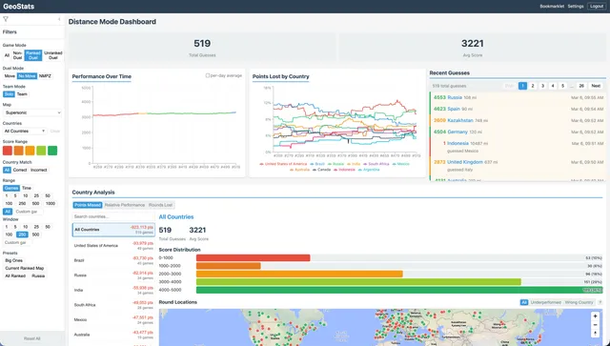
Task: Enable the per-day average checkbox
Action: click(208, 75)
